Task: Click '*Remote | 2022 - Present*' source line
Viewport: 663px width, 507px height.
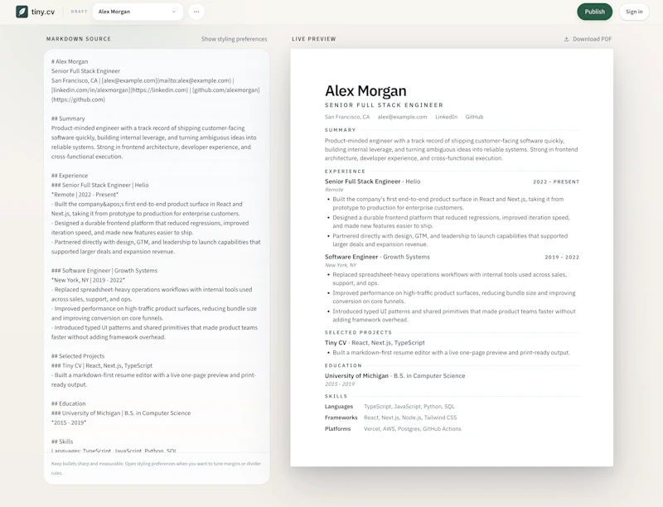Action: (x=85, y=195)
